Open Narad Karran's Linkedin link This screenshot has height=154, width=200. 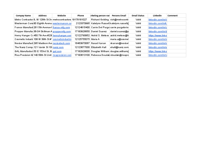(x=158, y=43)
